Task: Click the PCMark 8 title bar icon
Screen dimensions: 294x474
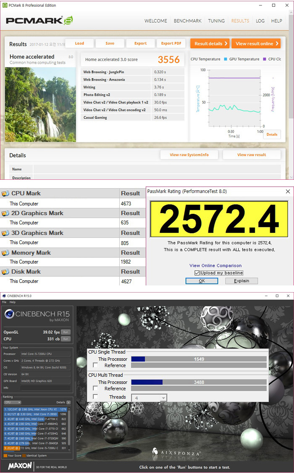Action: coord(4,5)
